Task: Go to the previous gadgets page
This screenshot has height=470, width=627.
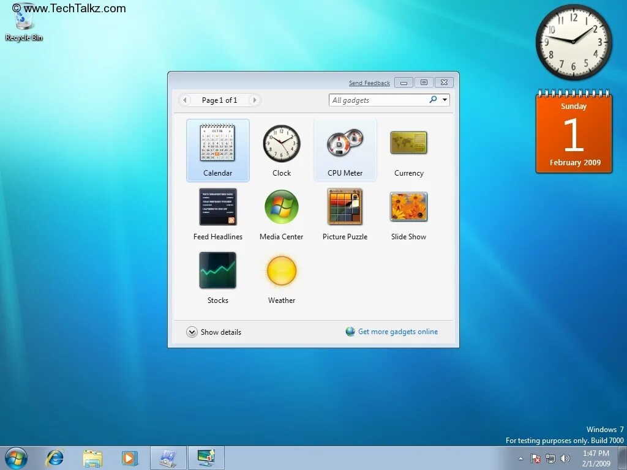Action: (x=185, y=100)
